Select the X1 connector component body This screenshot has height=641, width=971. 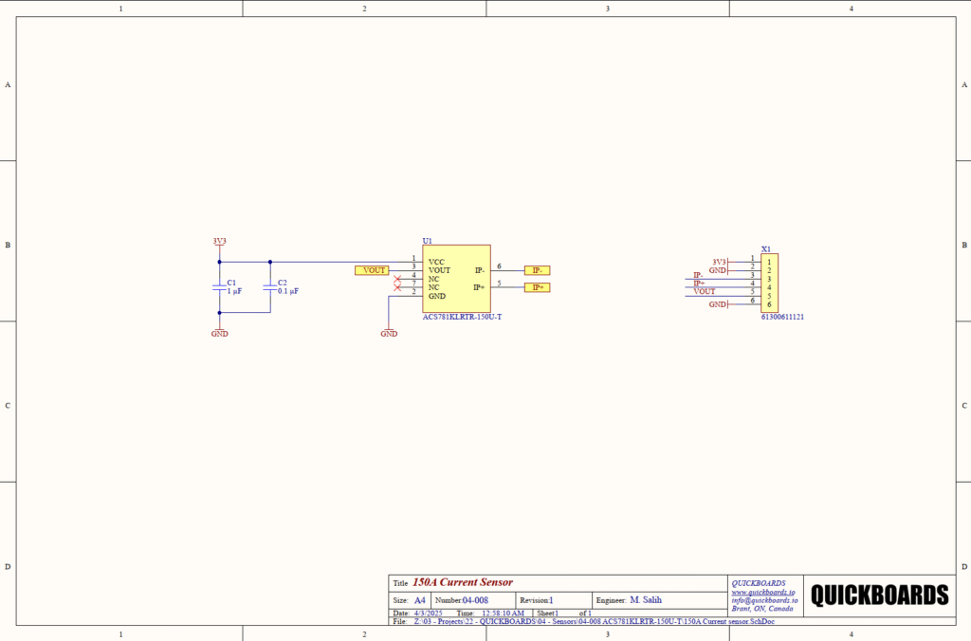coord(768,282)
